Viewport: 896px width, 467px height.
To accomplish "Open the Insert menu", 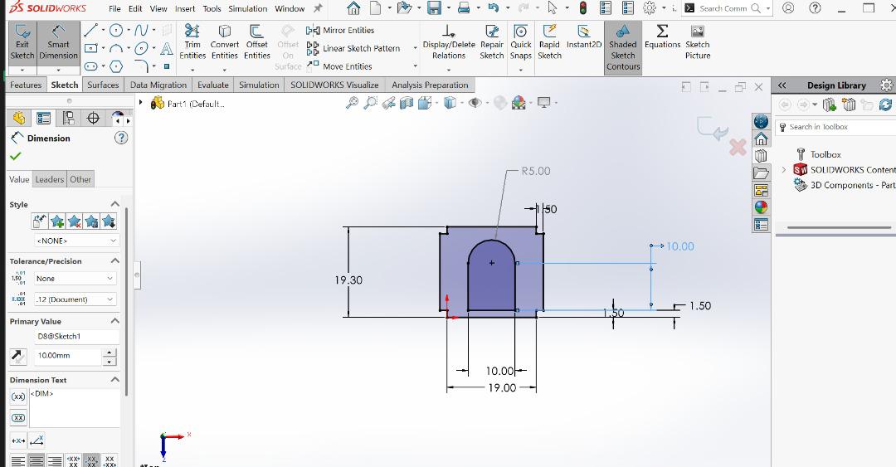I will [x=184, y=8].
